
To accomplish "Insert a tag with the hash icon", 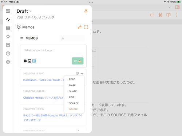I will 25,61.
